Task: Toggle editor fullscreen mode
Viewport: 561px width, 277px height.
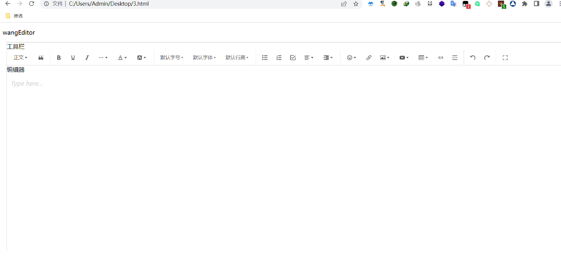Action: [505, 58]
